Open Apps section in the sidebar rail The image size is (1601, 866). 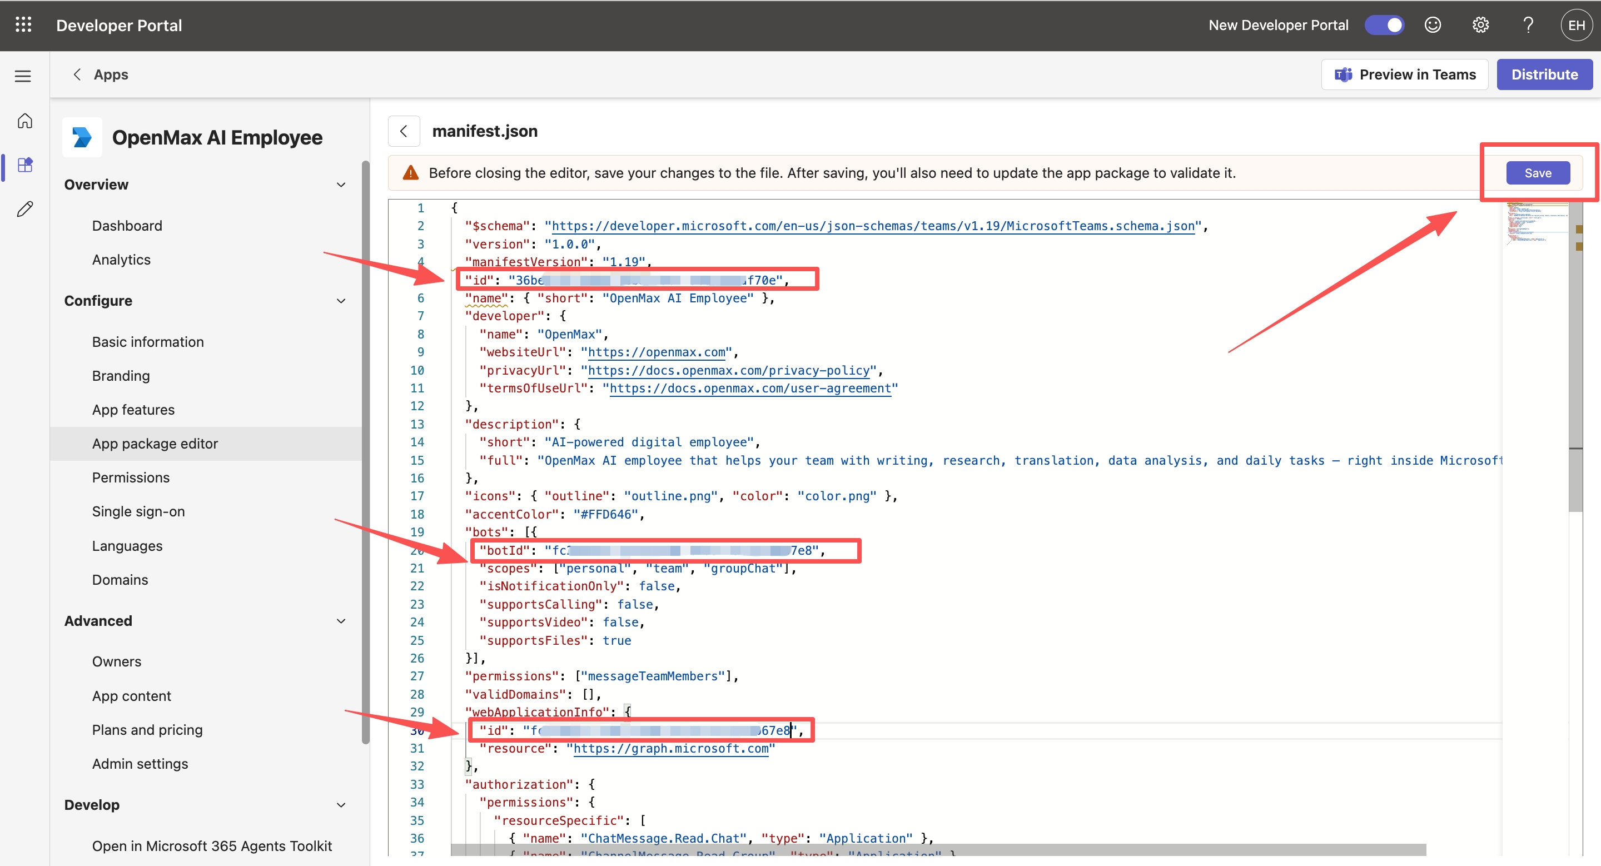coord(25,165)
